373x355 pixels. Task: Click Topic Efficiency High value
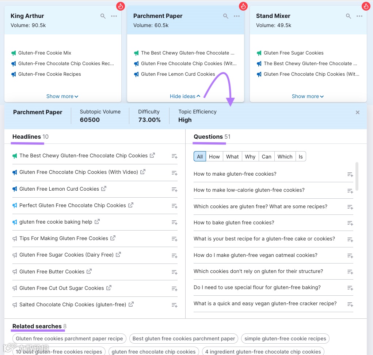tap(185, 120)
